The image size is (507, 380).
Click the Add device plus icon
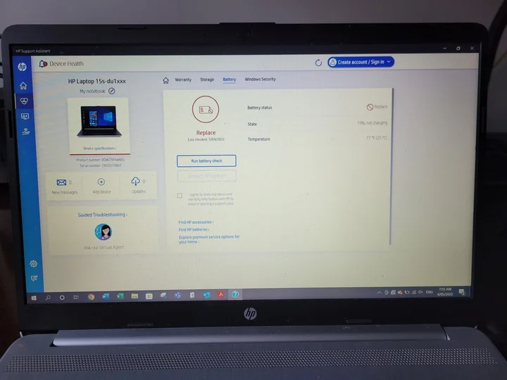pos(101,182)
